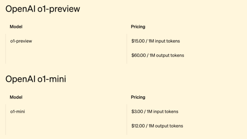Click the o1-preview model name table cell
Image resolution: width=247 pixels, height=139 pixels.
[21, 41]
